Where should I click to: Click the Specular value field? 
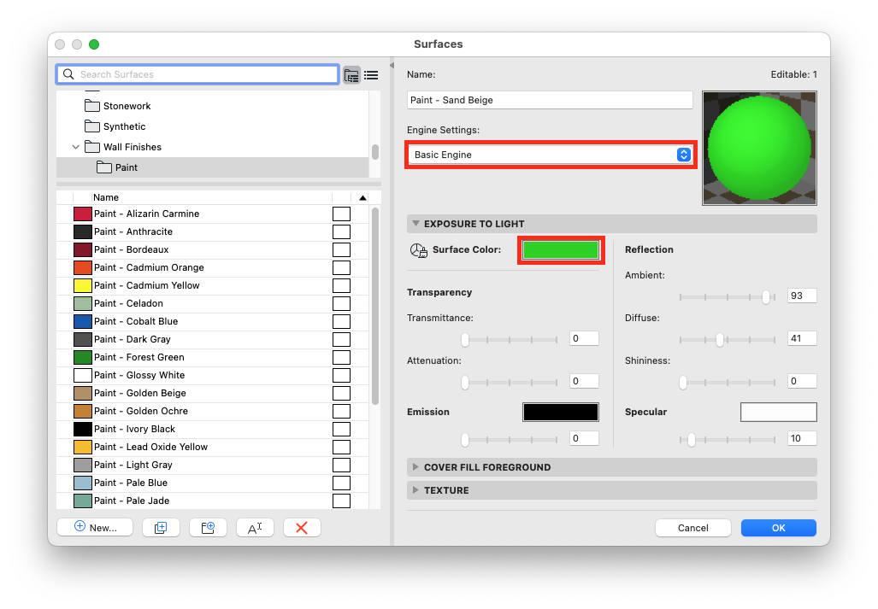[x=802, y=438]
